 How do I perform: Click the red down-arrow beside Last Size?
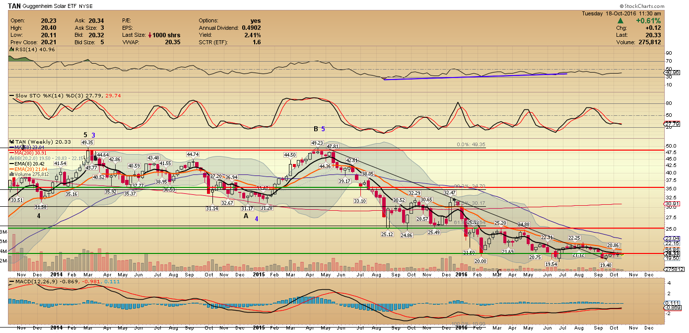coord(150,35)
